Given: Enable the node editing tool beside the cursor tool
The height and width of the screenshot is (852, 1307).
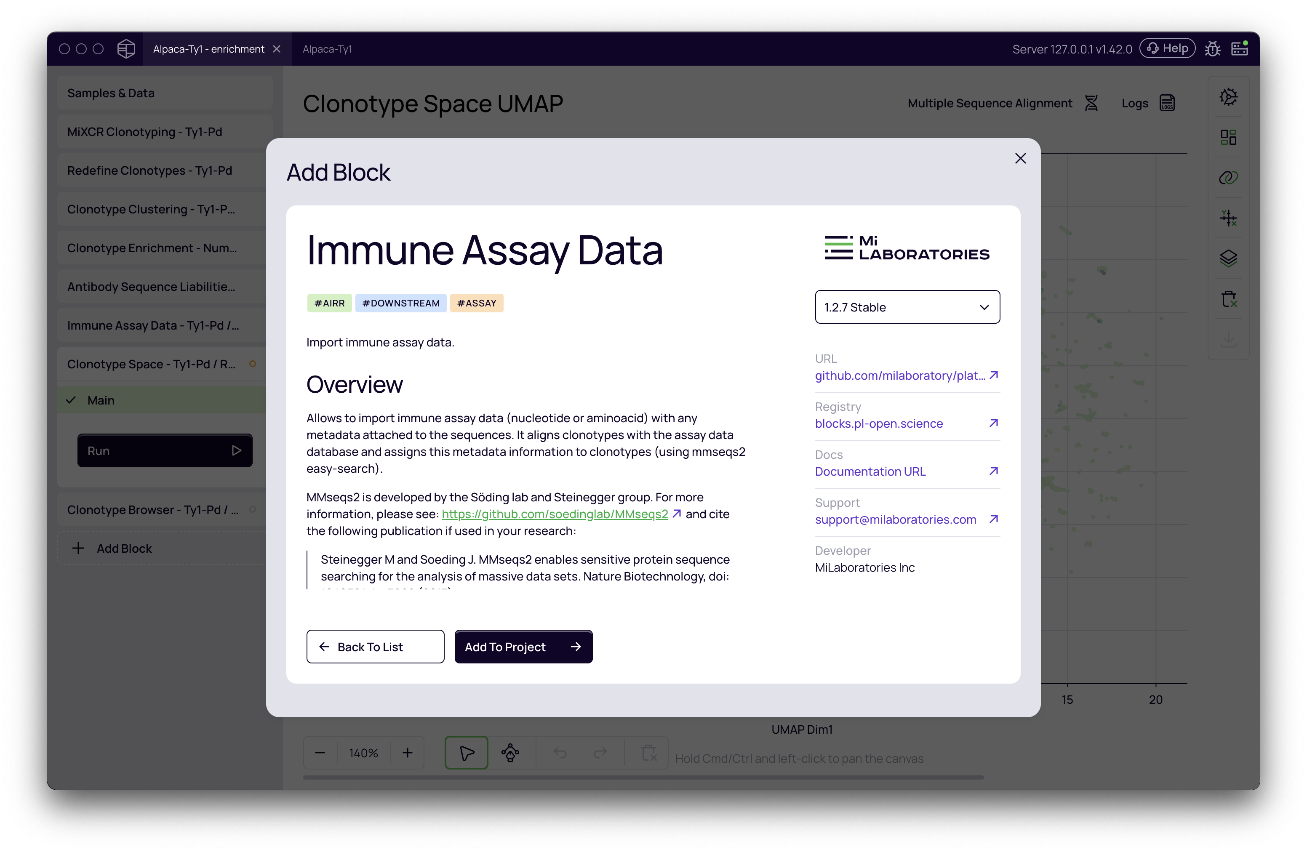Looking at the screenshot, I should tap(510, 752).
